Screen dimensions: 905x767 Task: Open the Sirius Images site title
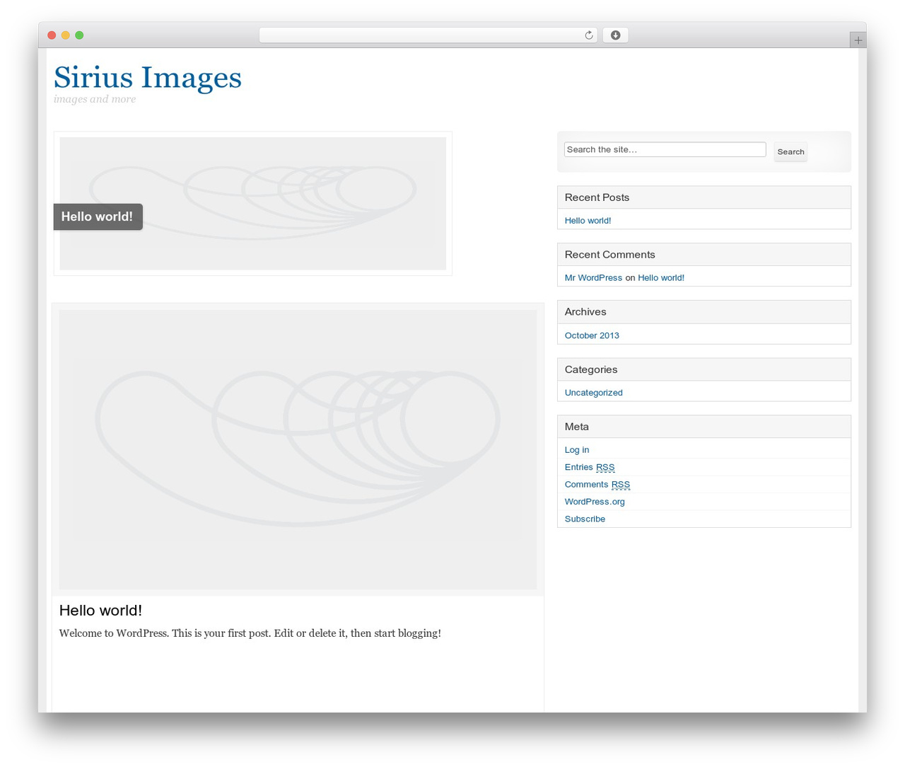click(x=148, y=77)
